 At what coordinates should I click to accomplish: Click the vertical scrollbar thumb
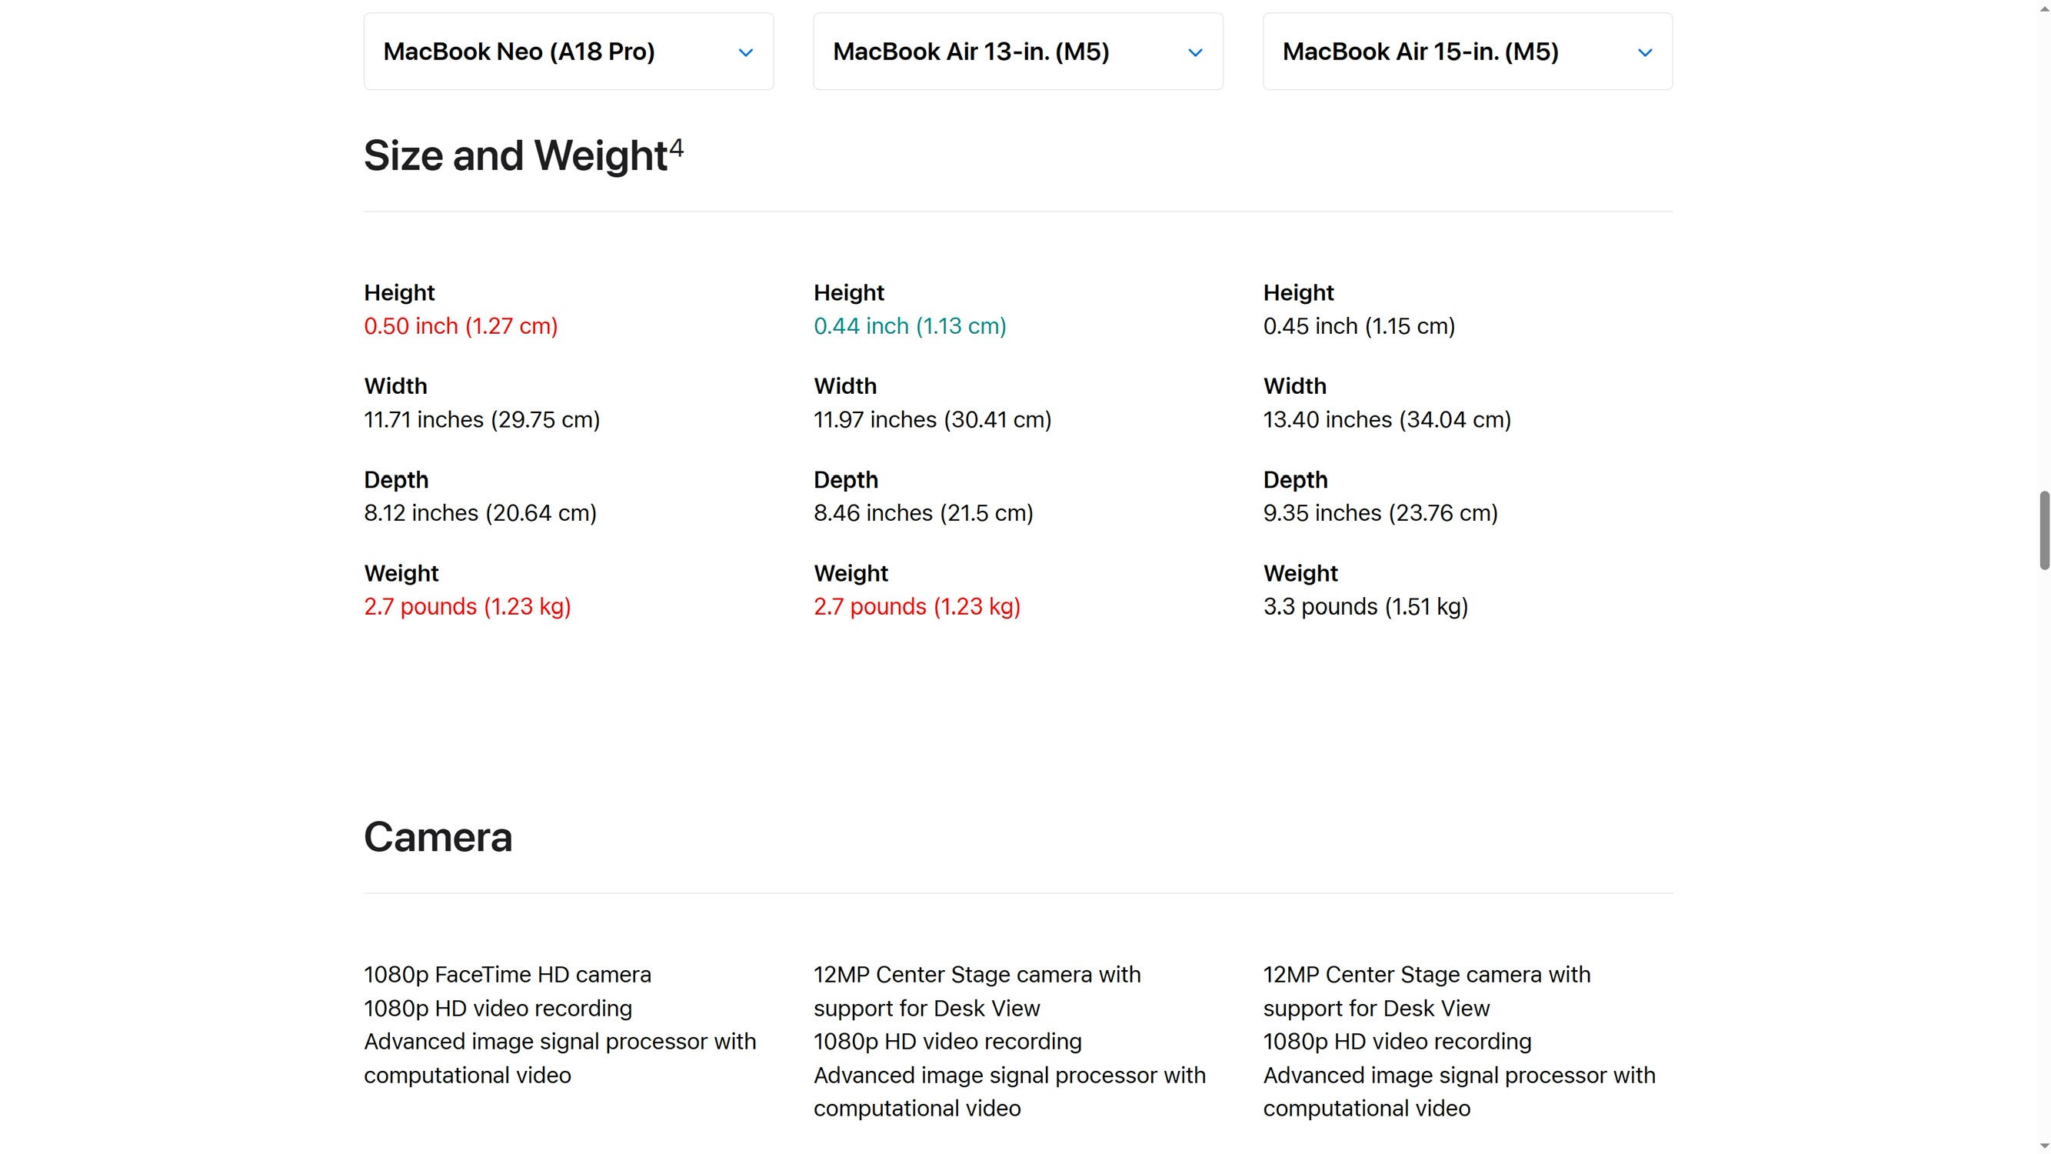tap(2044, 530)
